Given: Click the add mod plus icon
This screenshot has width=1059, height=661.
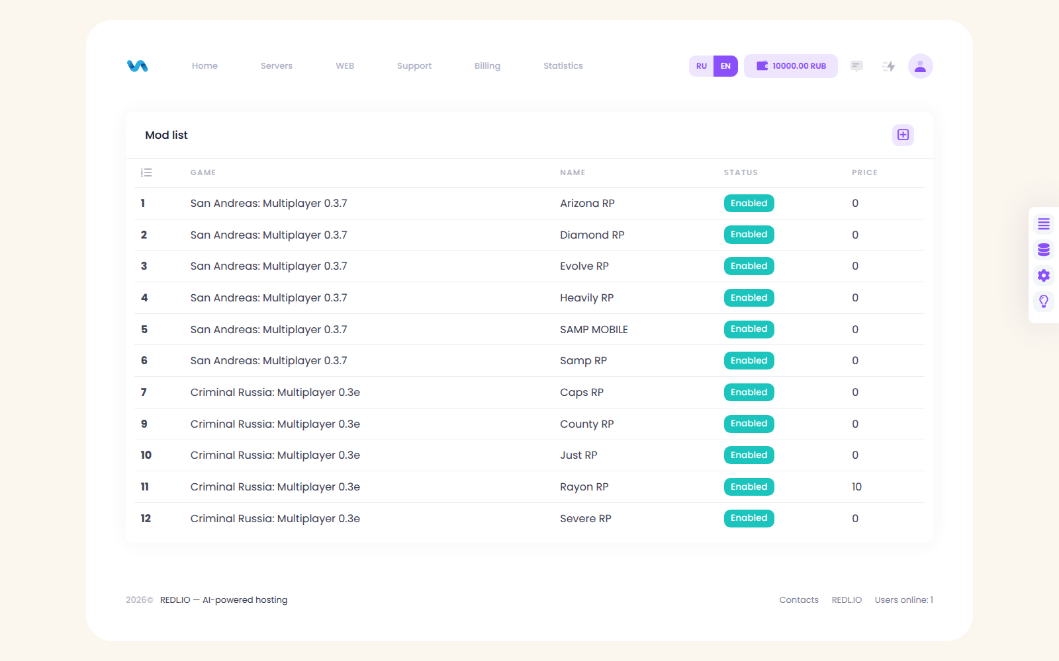Looking at the screenshot, I should coord(903,135).
